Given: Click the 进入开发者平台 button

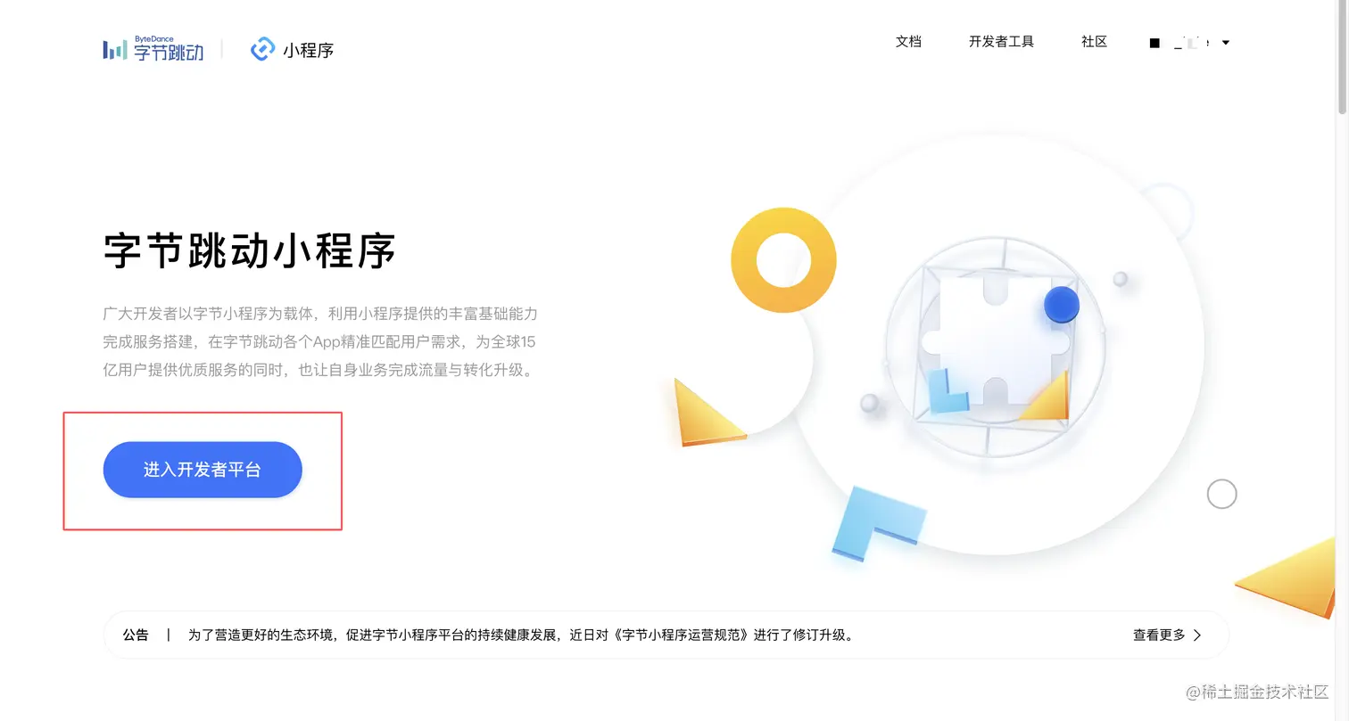Looking at the screenshot, I should point(203,470).
